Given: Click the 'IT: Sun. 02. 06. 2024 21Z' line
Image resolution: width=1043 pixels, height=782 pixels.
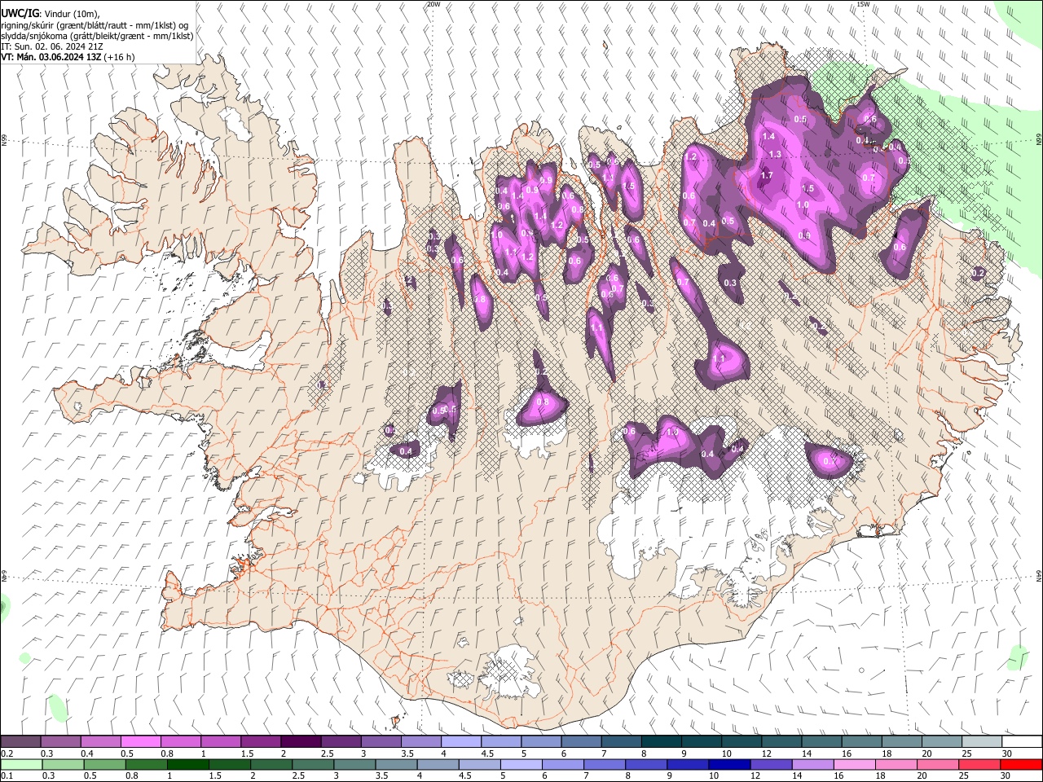Looking at the screenshot, I should pos(51,46).
